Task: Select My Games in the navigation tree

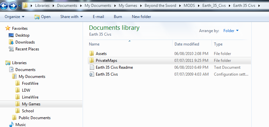Action: 31,104
